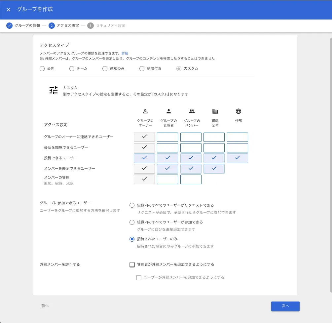332x323 pixels.
Task: Allow entire organization to contact owners
Action: (x=214, y=137)
